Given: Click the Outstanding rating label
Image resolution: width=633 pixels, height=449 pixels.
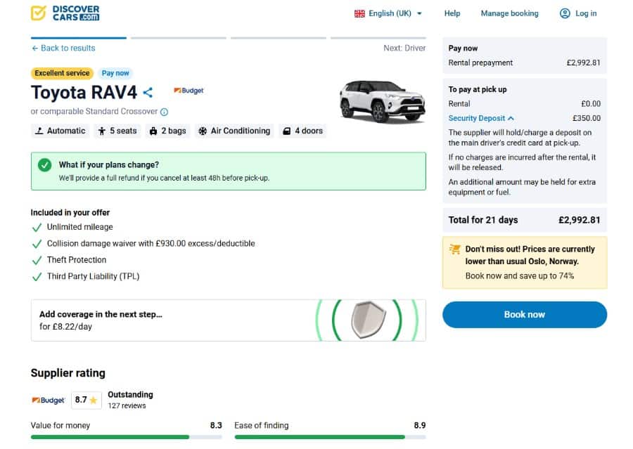Looking at the screenshot, I should 130,394.
